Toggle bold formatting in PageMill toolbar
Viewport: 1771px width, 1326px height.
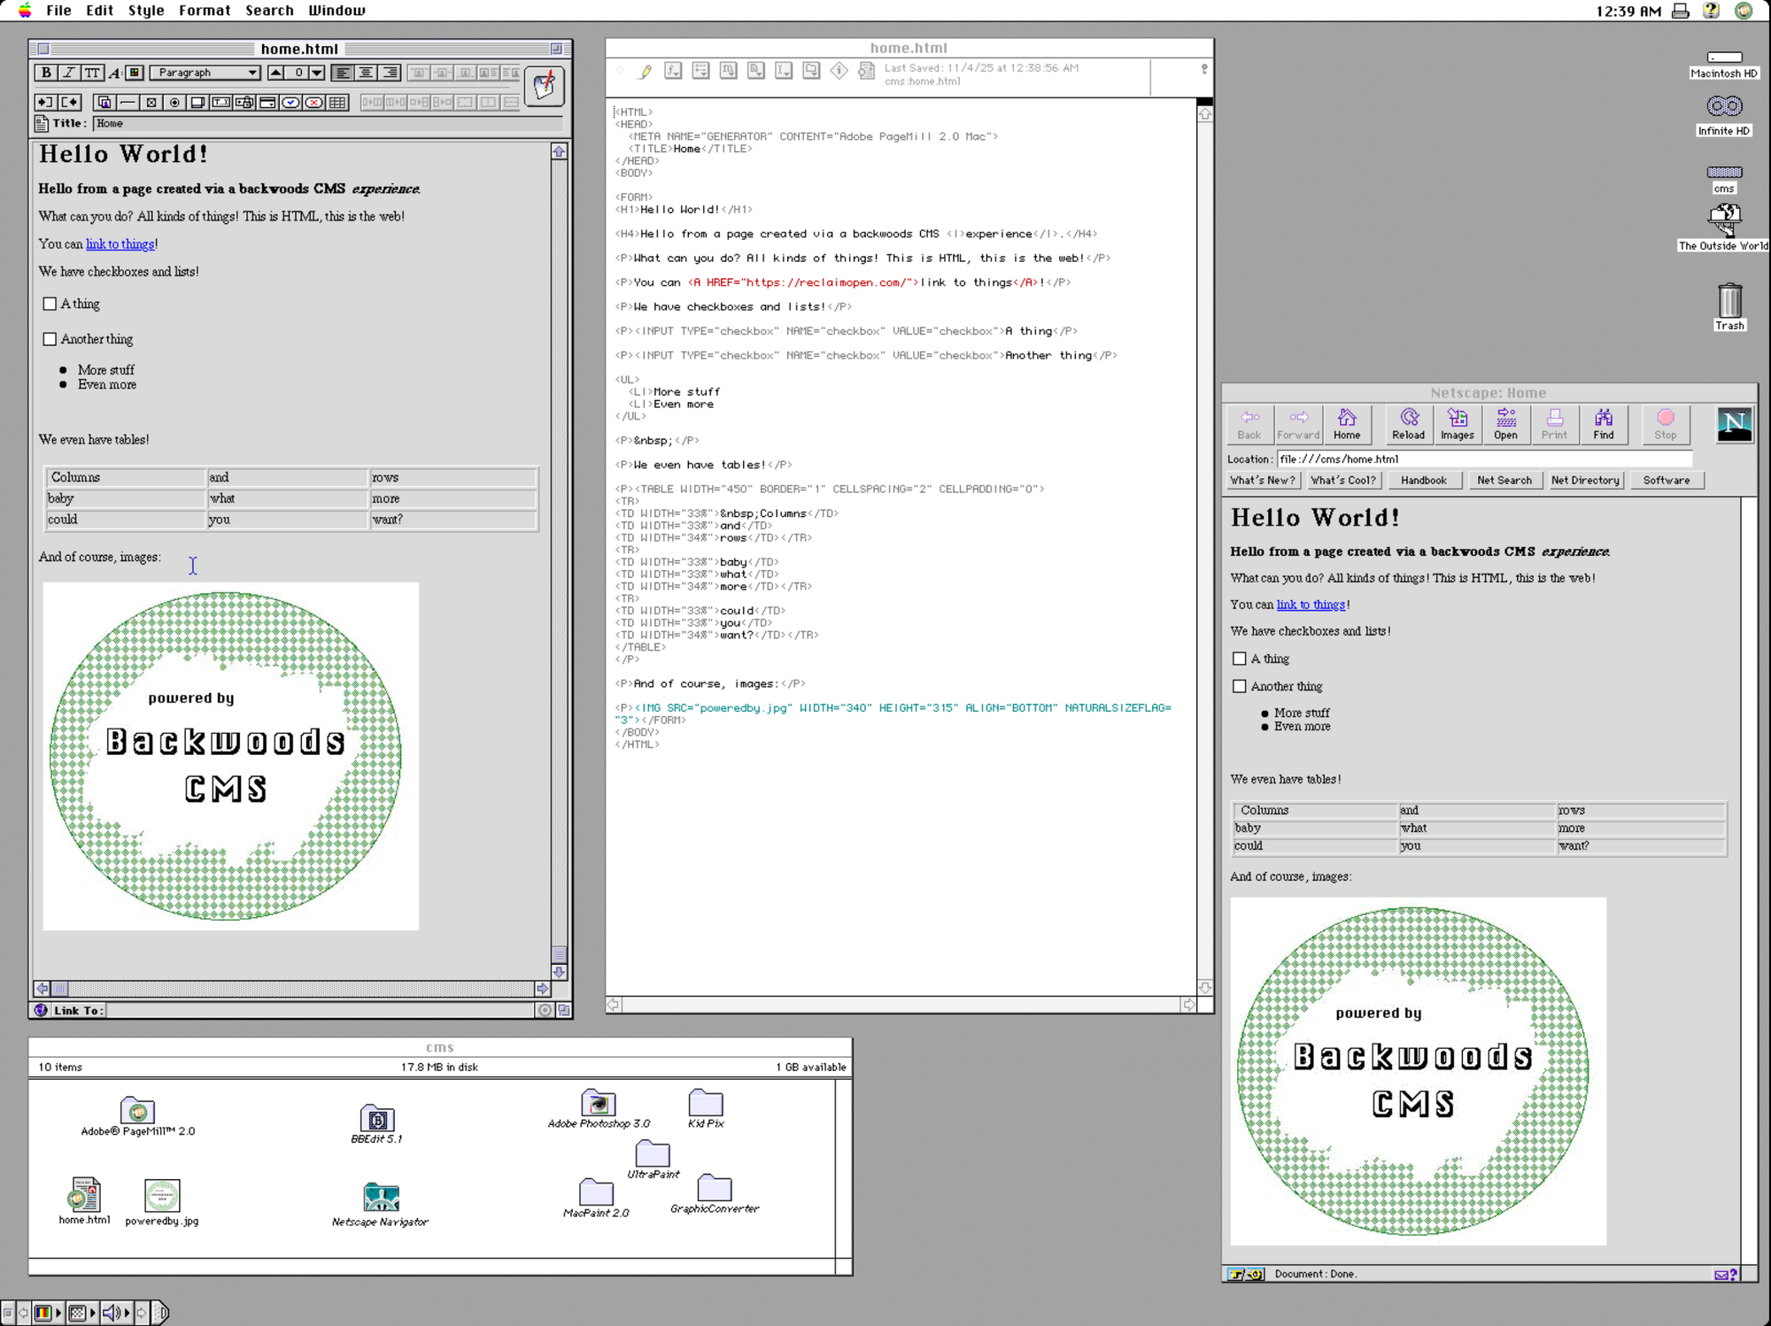[46, 73]
